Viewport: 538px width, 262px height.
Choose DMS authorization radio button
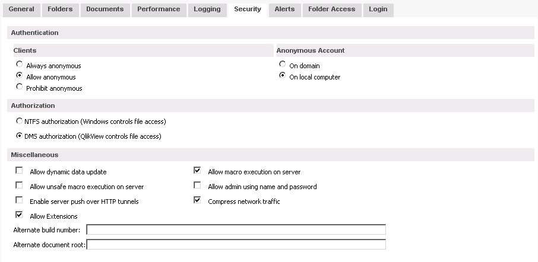20,136
